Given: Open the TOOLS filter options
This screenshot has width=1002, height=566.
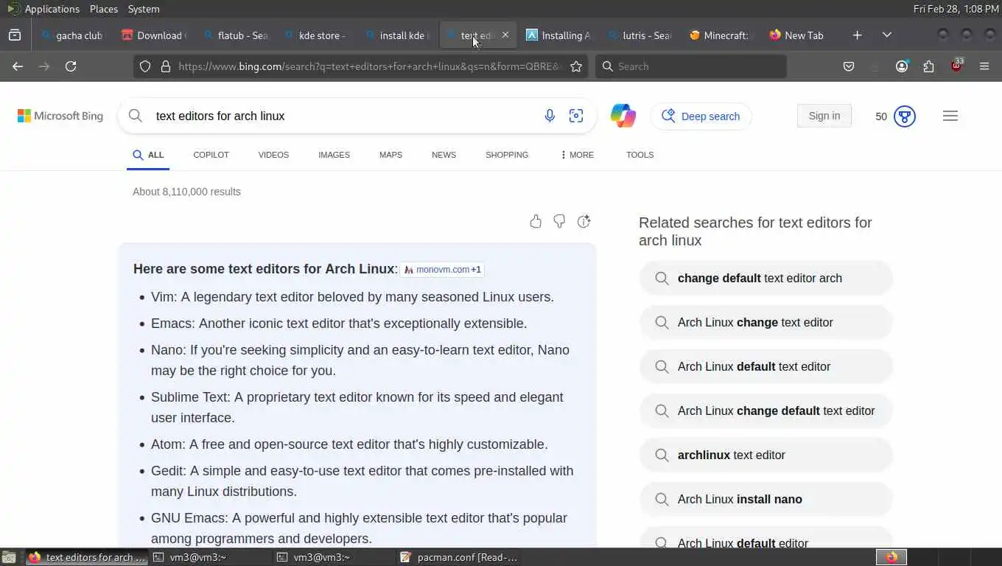Looking at the screenshot, I should 640,155.
